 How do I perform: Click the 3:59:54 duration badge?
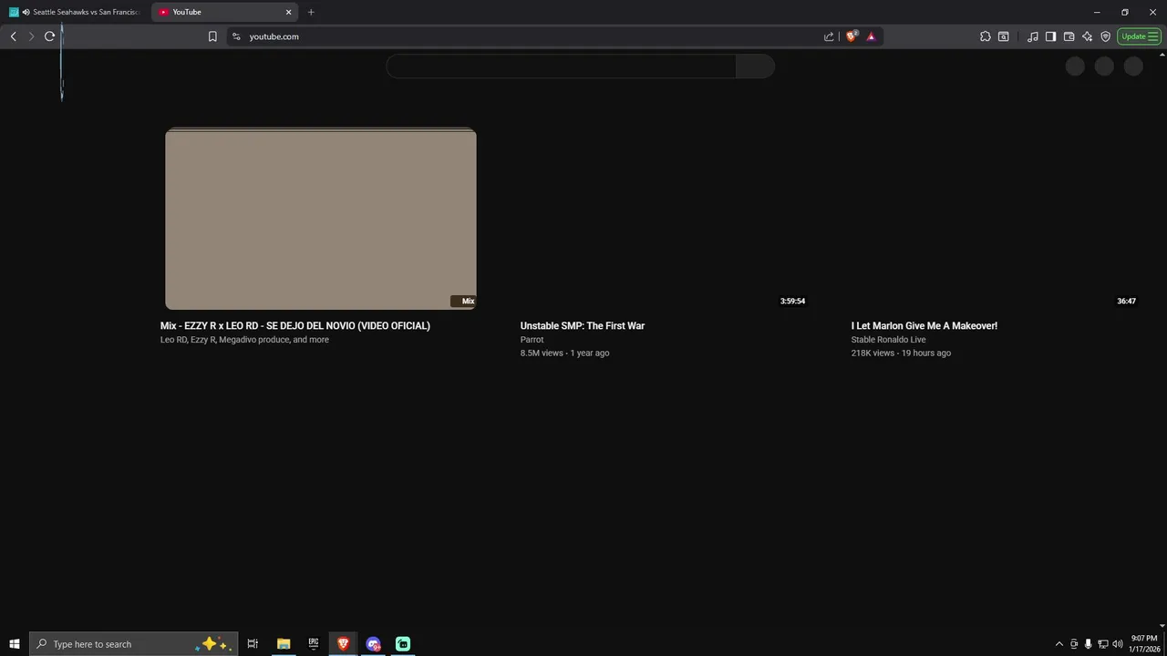[792, 301]
